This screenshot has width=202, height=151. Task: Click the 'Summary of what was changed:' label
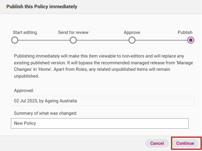45,113
